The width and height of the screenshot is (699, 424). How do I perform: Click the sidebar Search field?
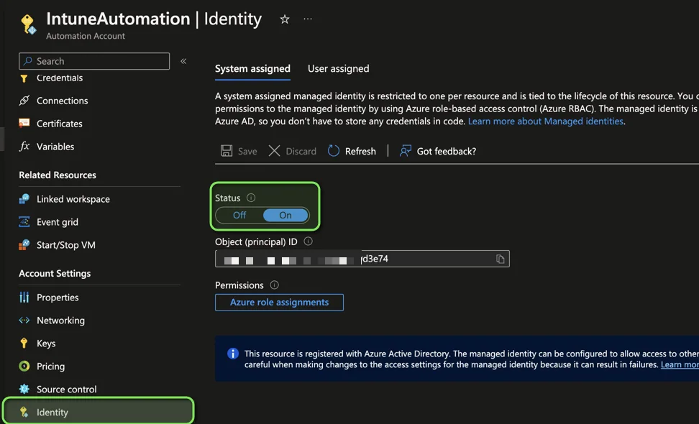(x=94, y=61)
